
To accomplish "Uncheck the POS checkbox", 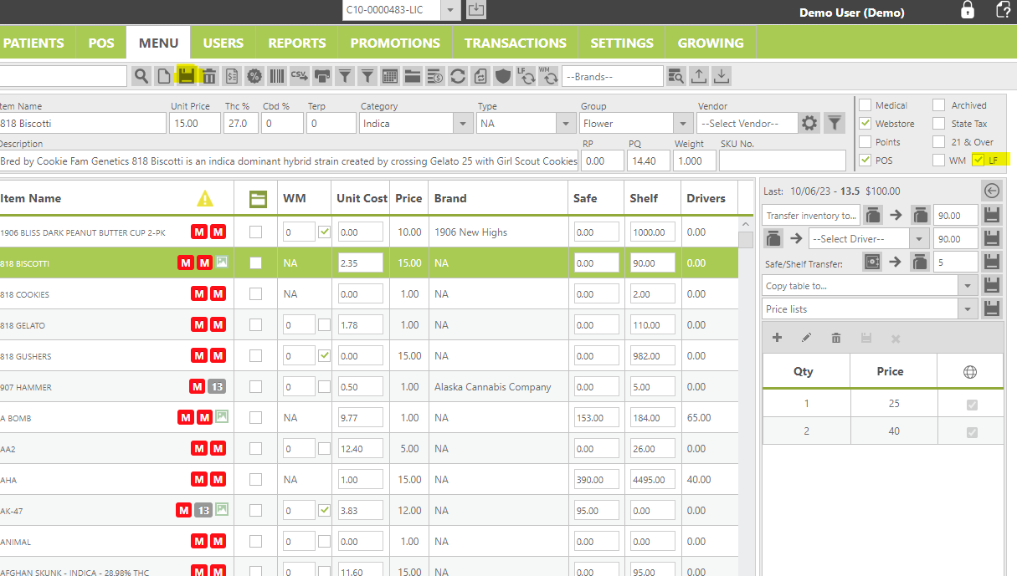I will 865,160.
